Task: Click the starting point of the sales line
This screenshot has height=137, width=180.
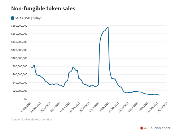Action: pyautogui.click(x=31, y=68)
